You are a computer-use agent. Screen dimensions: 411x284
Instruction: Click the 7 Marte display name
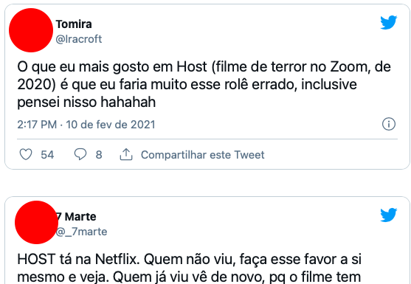click(76, 217)
